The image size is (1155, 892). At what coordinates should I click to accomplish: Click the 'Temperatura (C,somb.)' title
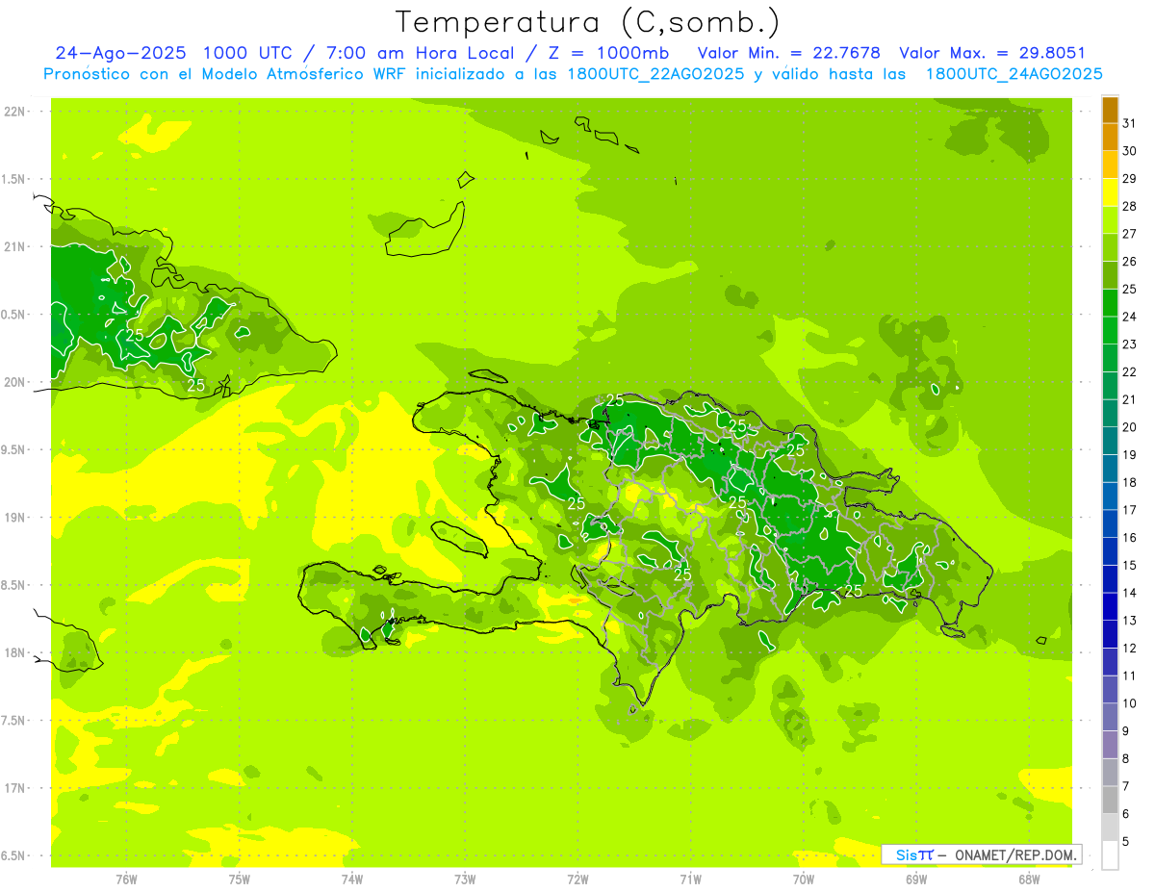[586, 23]
